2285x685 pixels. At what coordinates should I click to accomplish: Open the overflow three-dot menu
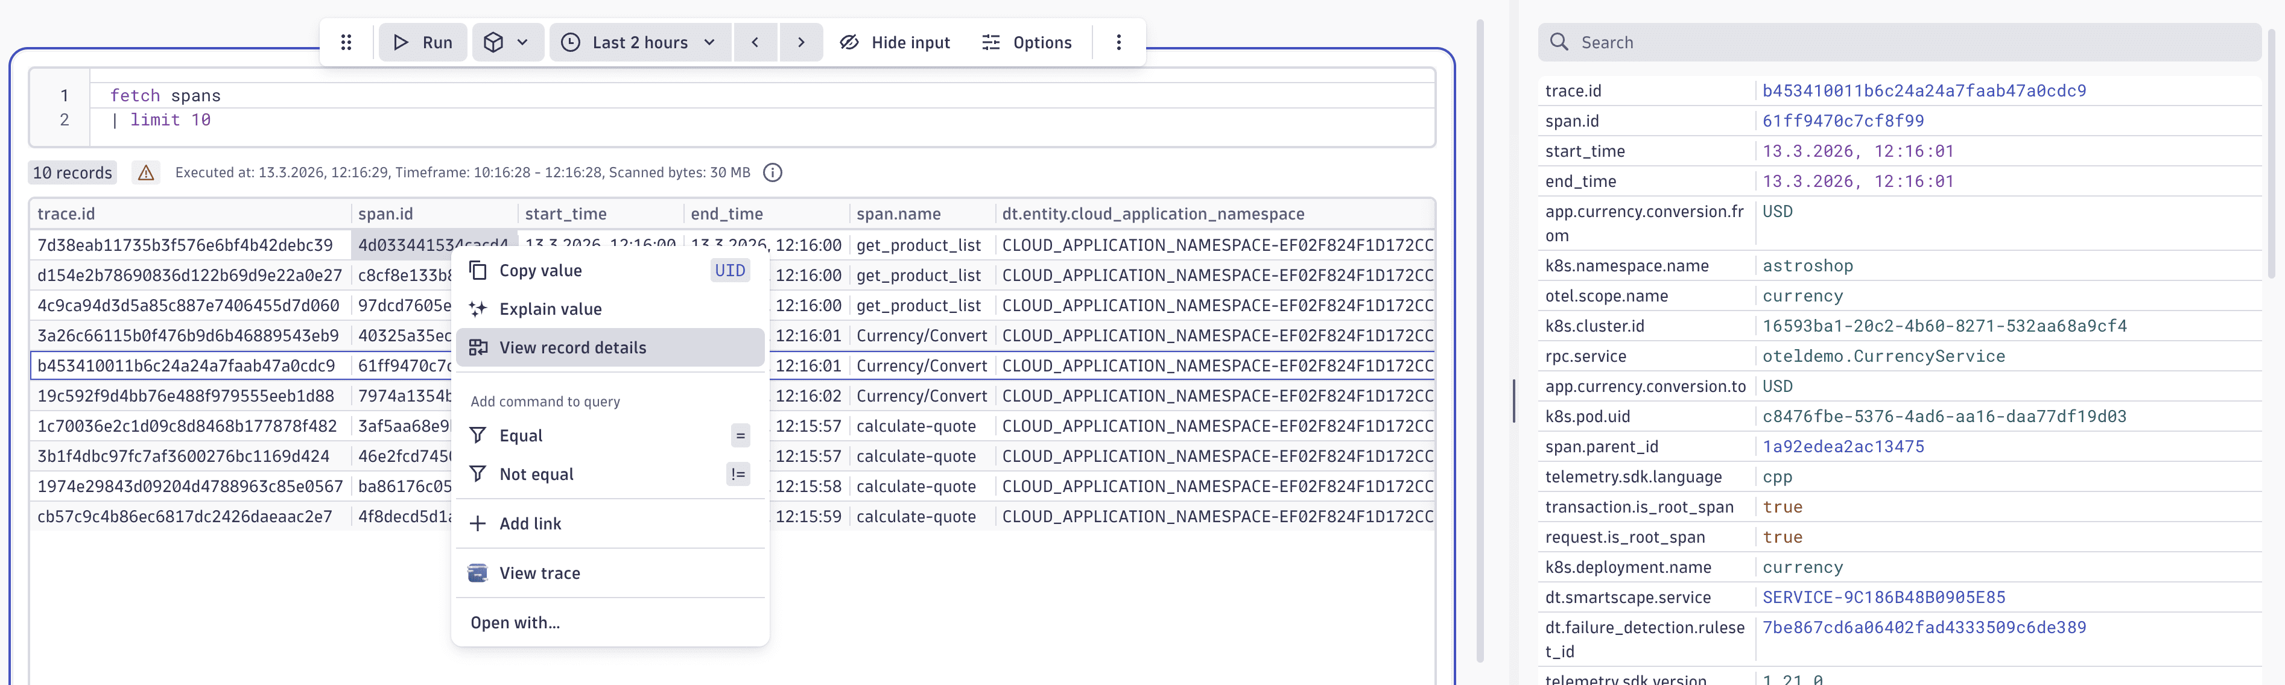coord(1120,42)
